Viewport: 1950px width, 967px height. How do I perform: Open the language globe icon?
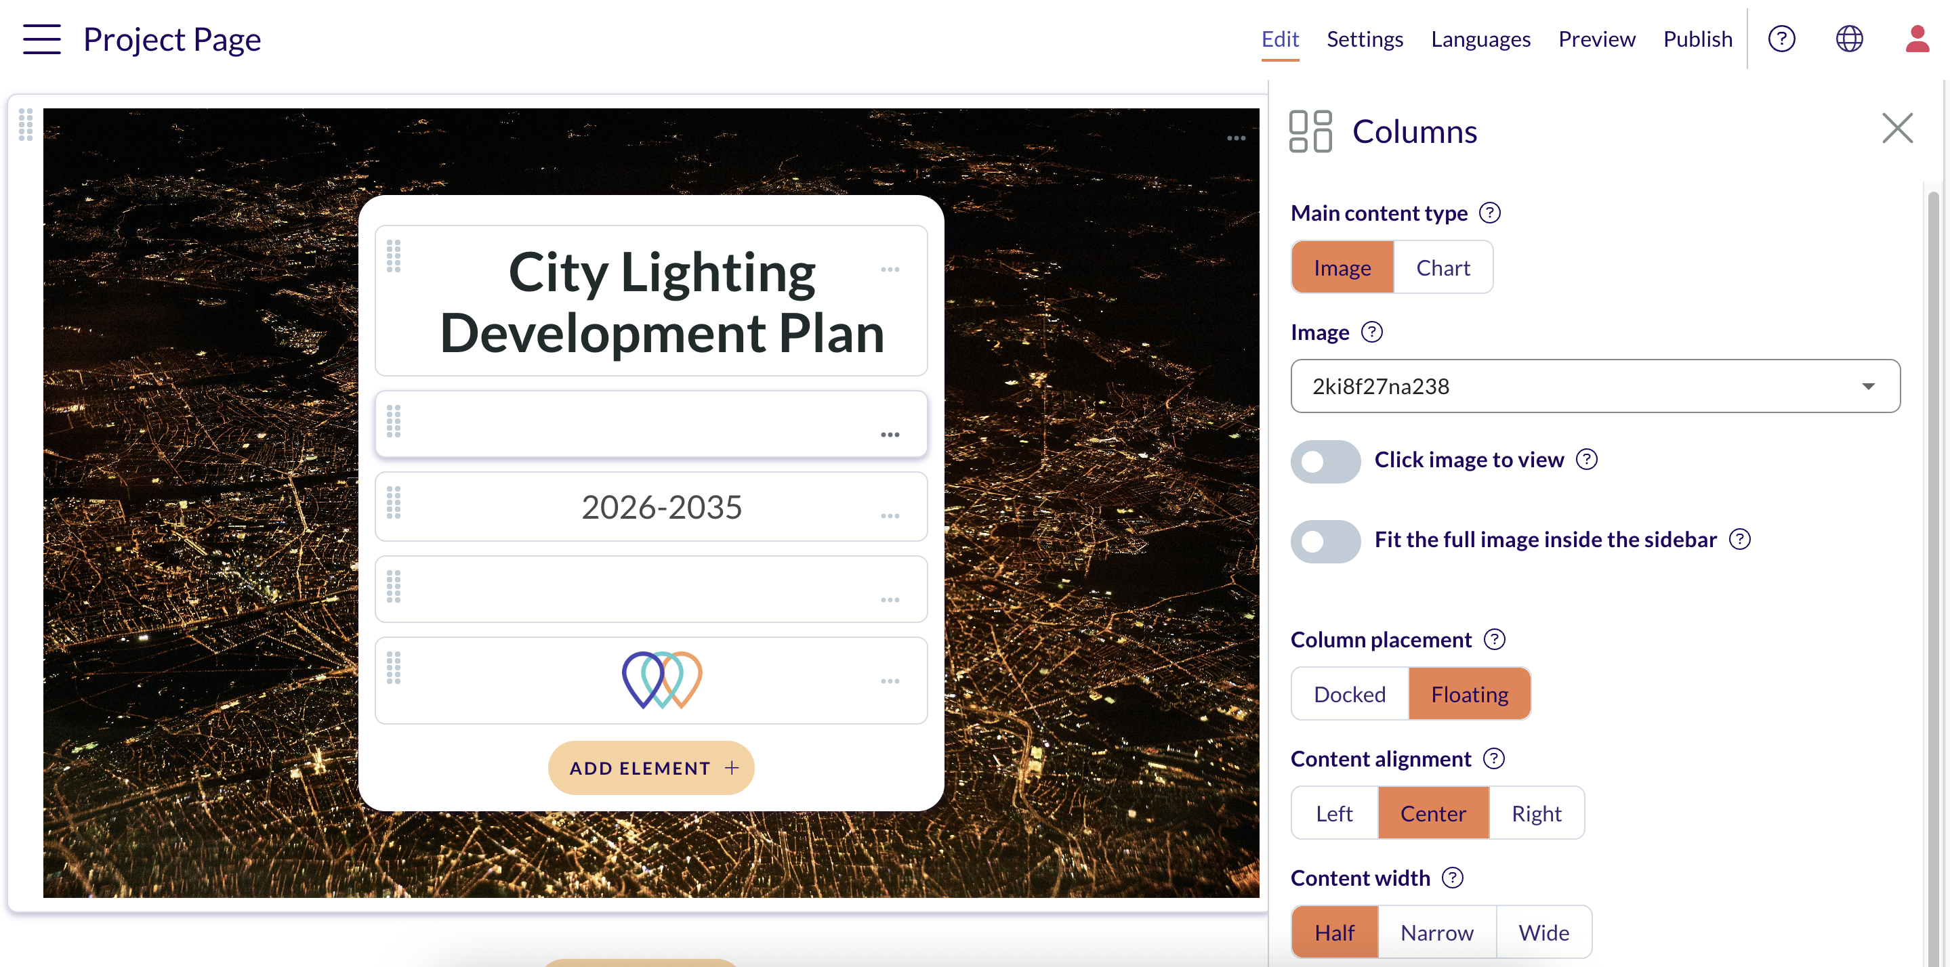pyautogui.click(x=1849, y=39)
